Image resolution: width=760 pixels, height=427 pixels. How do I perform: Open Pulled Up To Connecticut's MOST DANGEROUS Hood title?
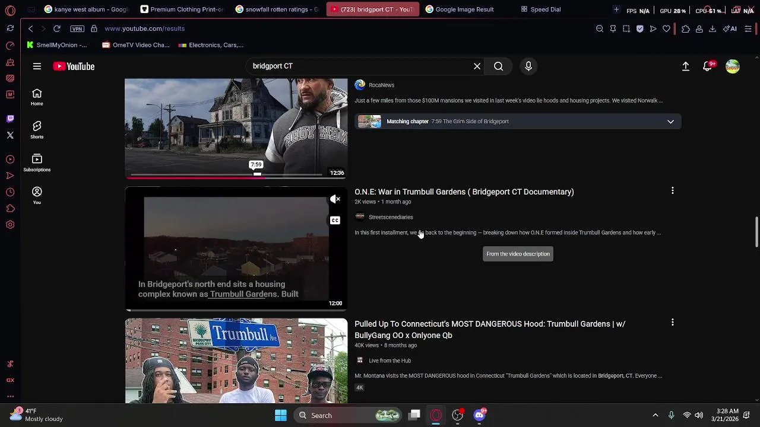490,330
